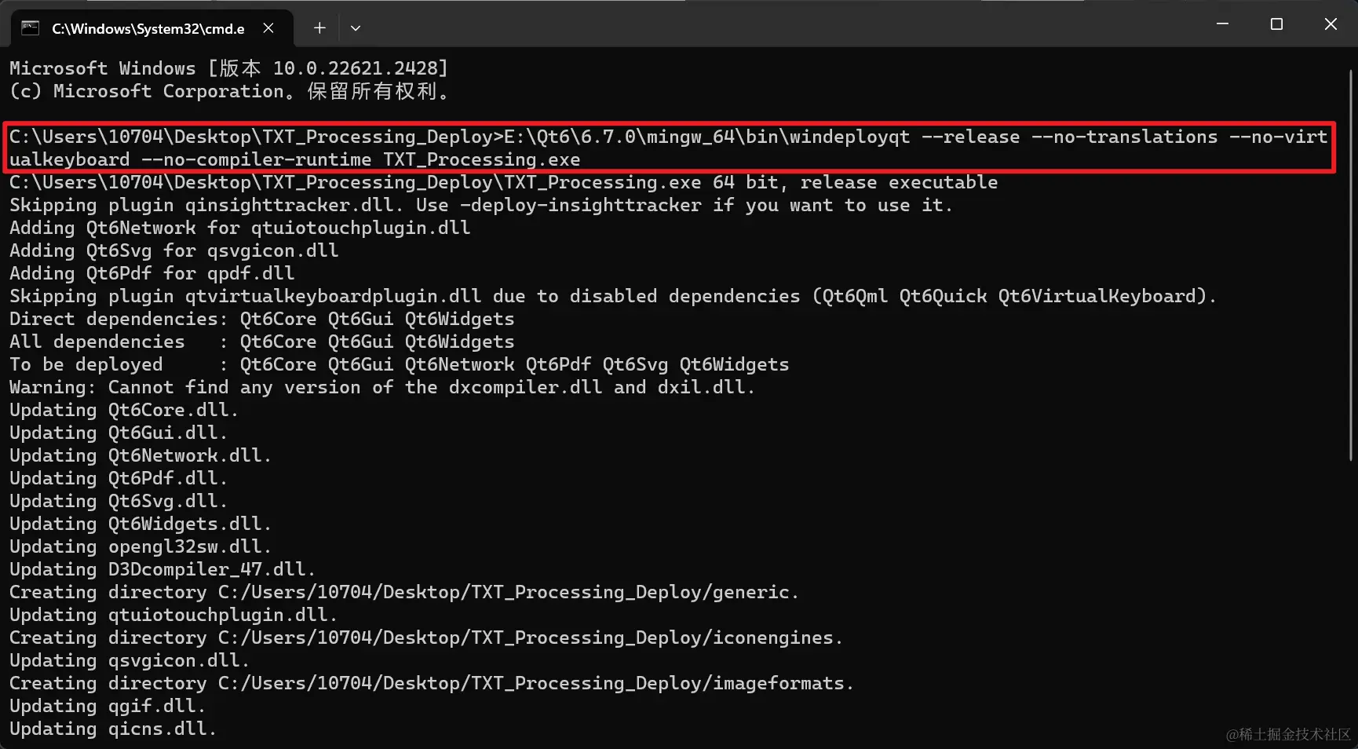The width and height of the screenshot is (1358, 749).
Task: Expand the new tab profile dropdown chevron
Action: click(356, 28)
